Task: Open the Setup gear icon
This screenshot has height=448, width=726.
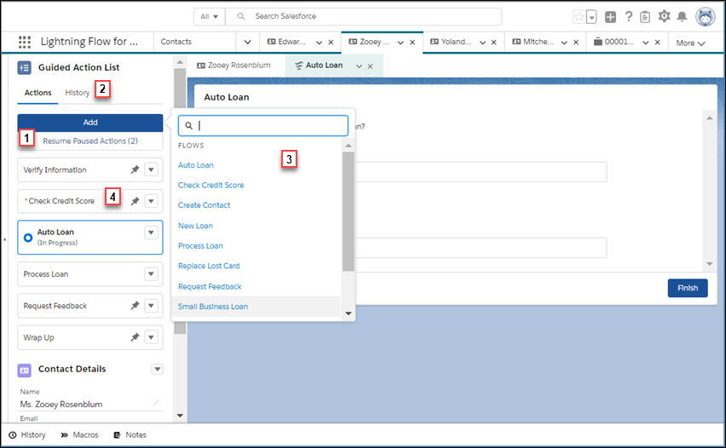Action: 664,16
